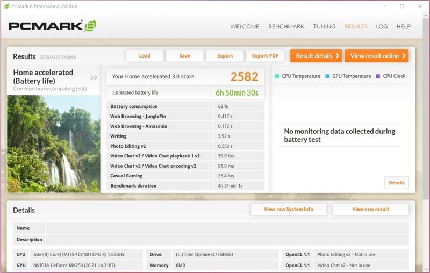Click the PCMark 8 logo

[52, 26]
